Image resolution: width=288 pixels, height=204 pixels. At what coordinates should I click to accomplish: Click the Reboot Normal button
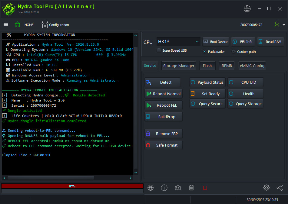coord(164,94)
